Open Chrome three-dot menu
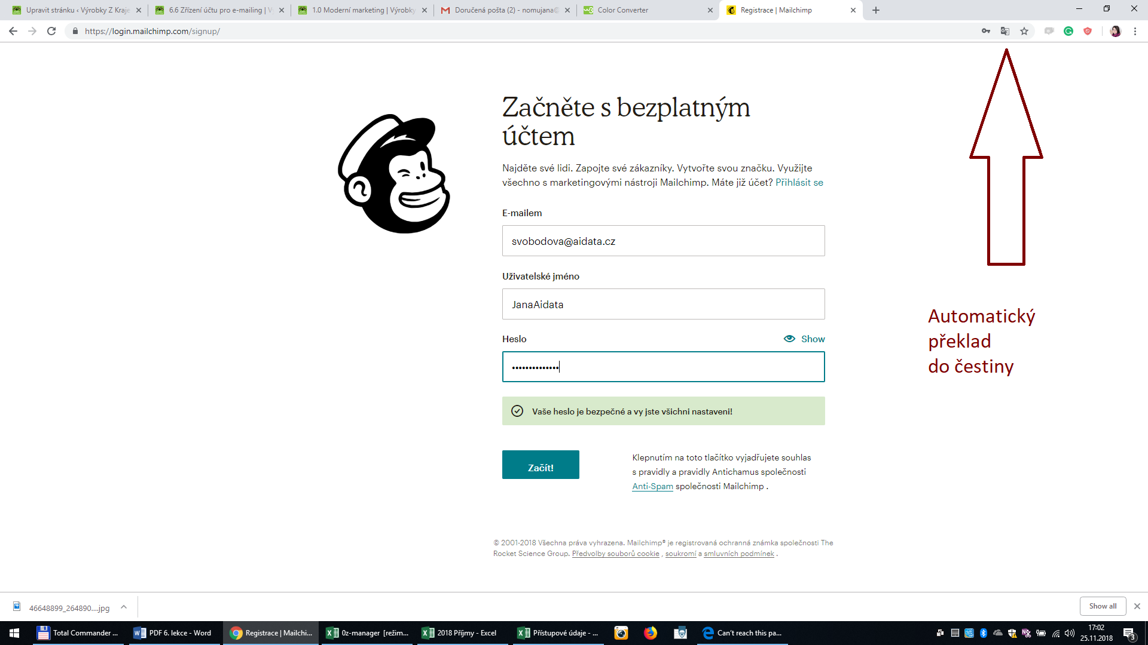The height and width of the screenshot is (645, 1148). [x=1135, y=31]
